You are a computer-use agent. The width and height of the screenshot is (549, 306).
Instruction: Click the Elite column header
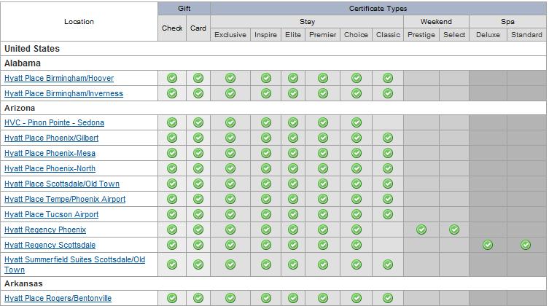pos(293,35)
